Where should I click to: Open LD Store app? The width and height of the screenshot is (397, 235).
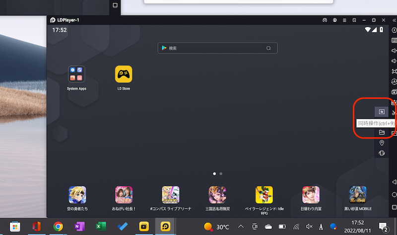click(124, 75)
